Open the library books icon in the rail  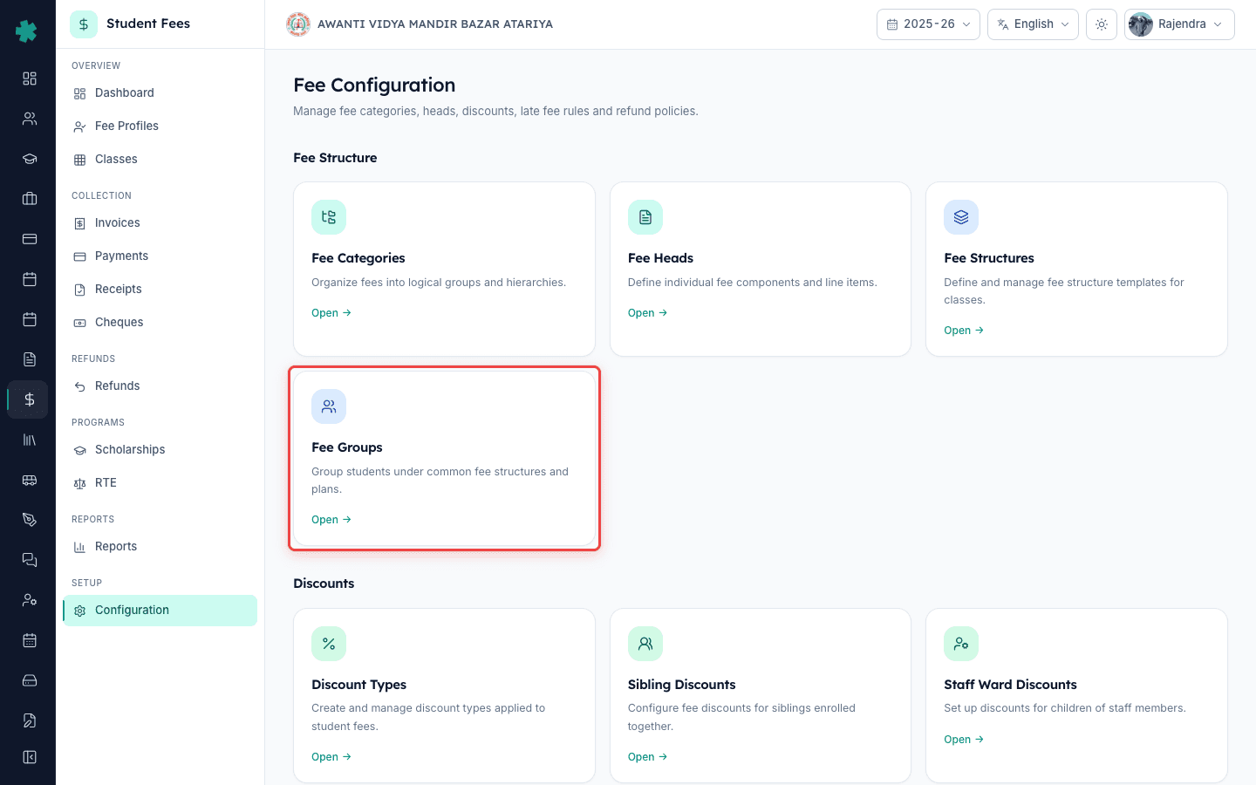[x=30, y=440]
